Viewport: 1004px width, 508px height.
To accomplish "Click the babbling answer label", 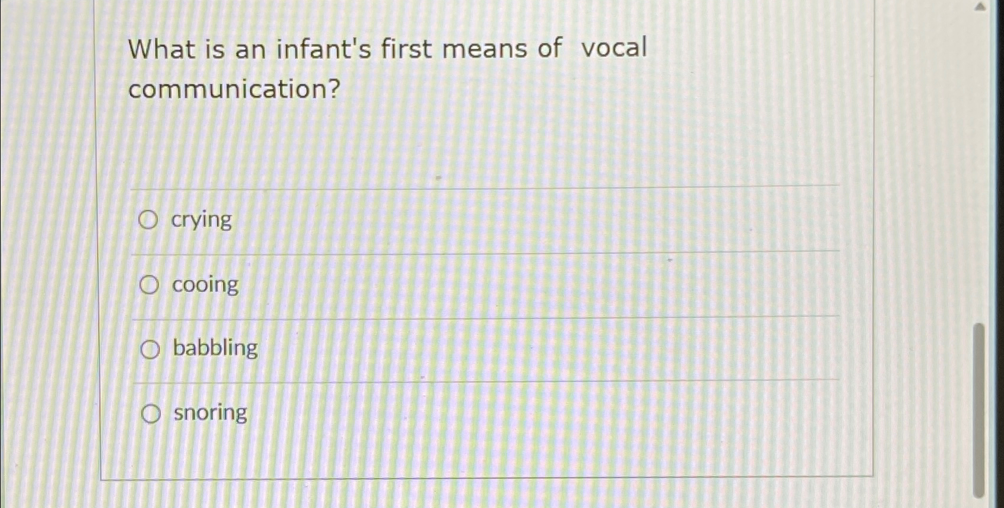I will click(214, 349).
